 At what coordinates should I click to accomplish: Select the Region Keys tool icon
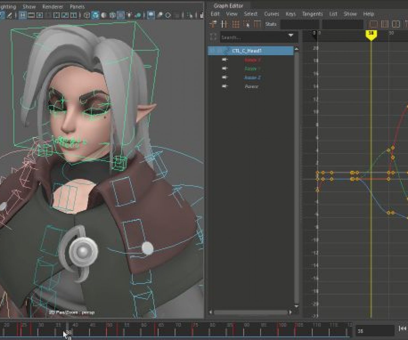click(246, 24)
